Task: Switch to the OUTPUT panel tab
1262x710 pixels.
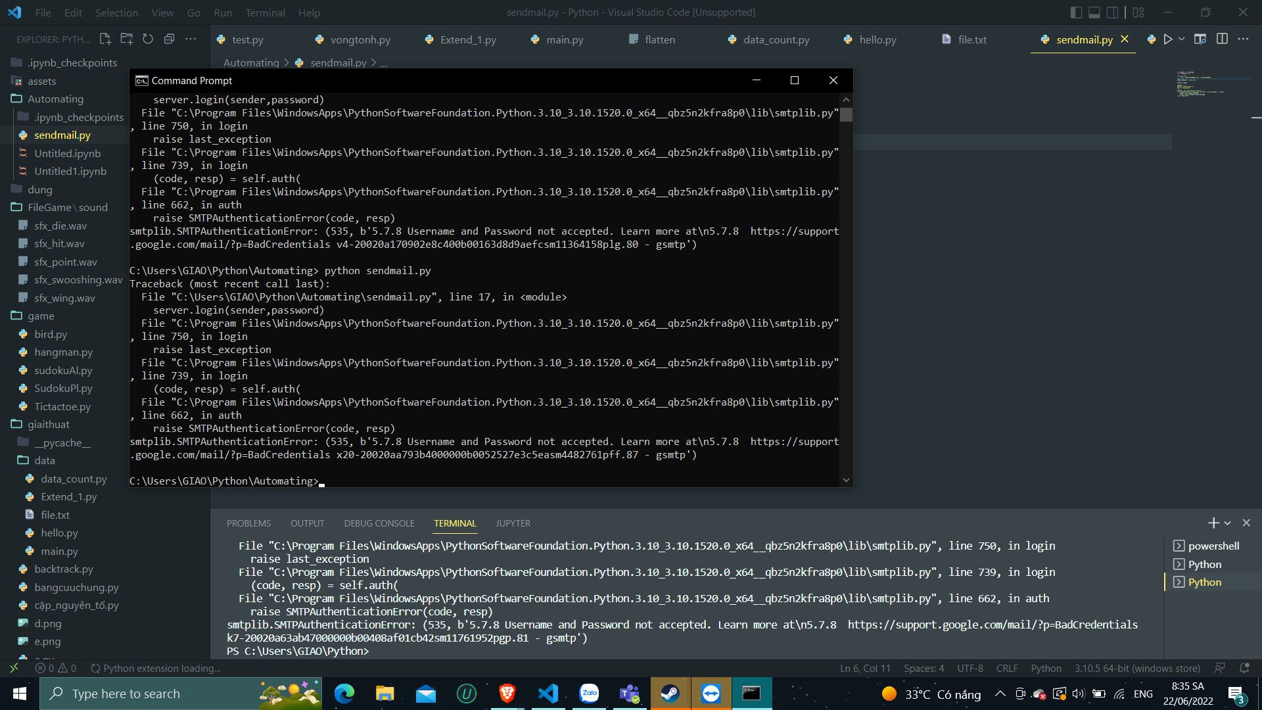Action: tap(308, 523)
